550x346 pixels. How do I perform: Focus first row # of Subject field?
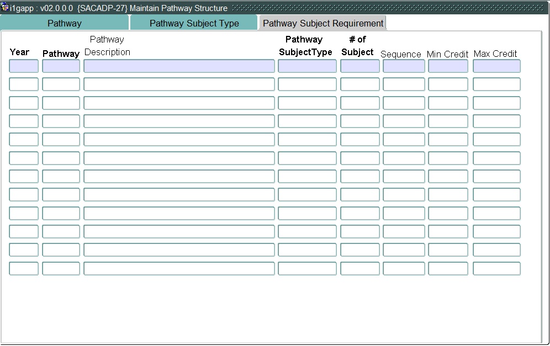(359, 66)
